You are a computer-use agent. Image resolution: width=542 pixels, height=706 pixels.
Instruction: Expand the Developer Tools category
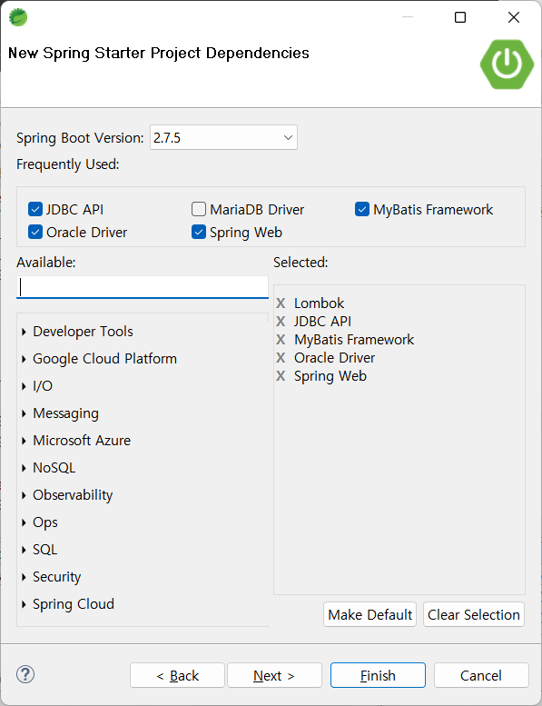pos(24,332)
